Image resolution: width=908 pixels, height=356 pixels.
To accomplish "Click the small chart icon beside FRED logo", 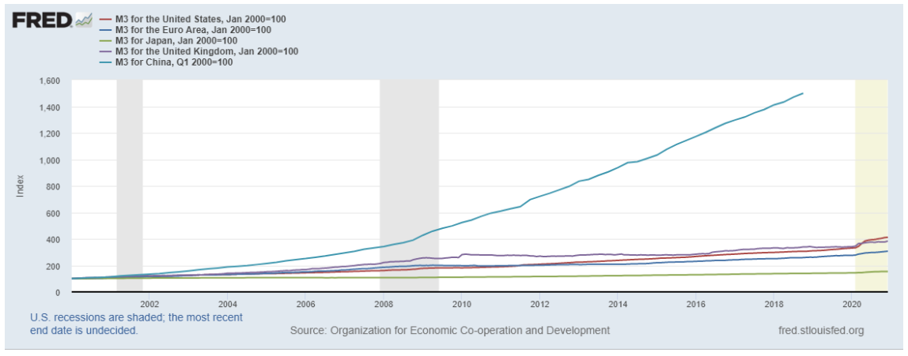I will 84,20.
